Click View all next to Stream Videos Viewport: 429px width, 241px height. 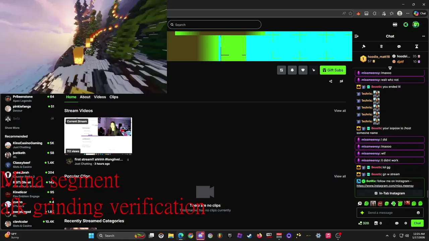pos(340,111)
